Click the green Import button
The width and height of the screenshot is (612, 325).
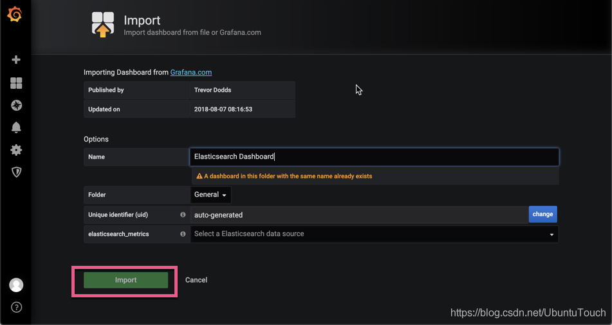(x=125, y=280)
